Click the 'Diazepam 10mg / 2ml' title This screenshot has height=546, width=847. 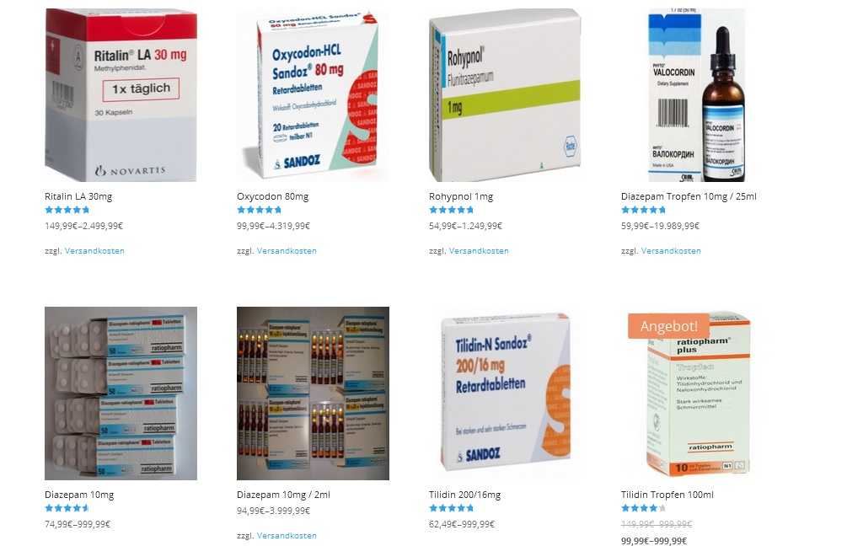[283, 495]
